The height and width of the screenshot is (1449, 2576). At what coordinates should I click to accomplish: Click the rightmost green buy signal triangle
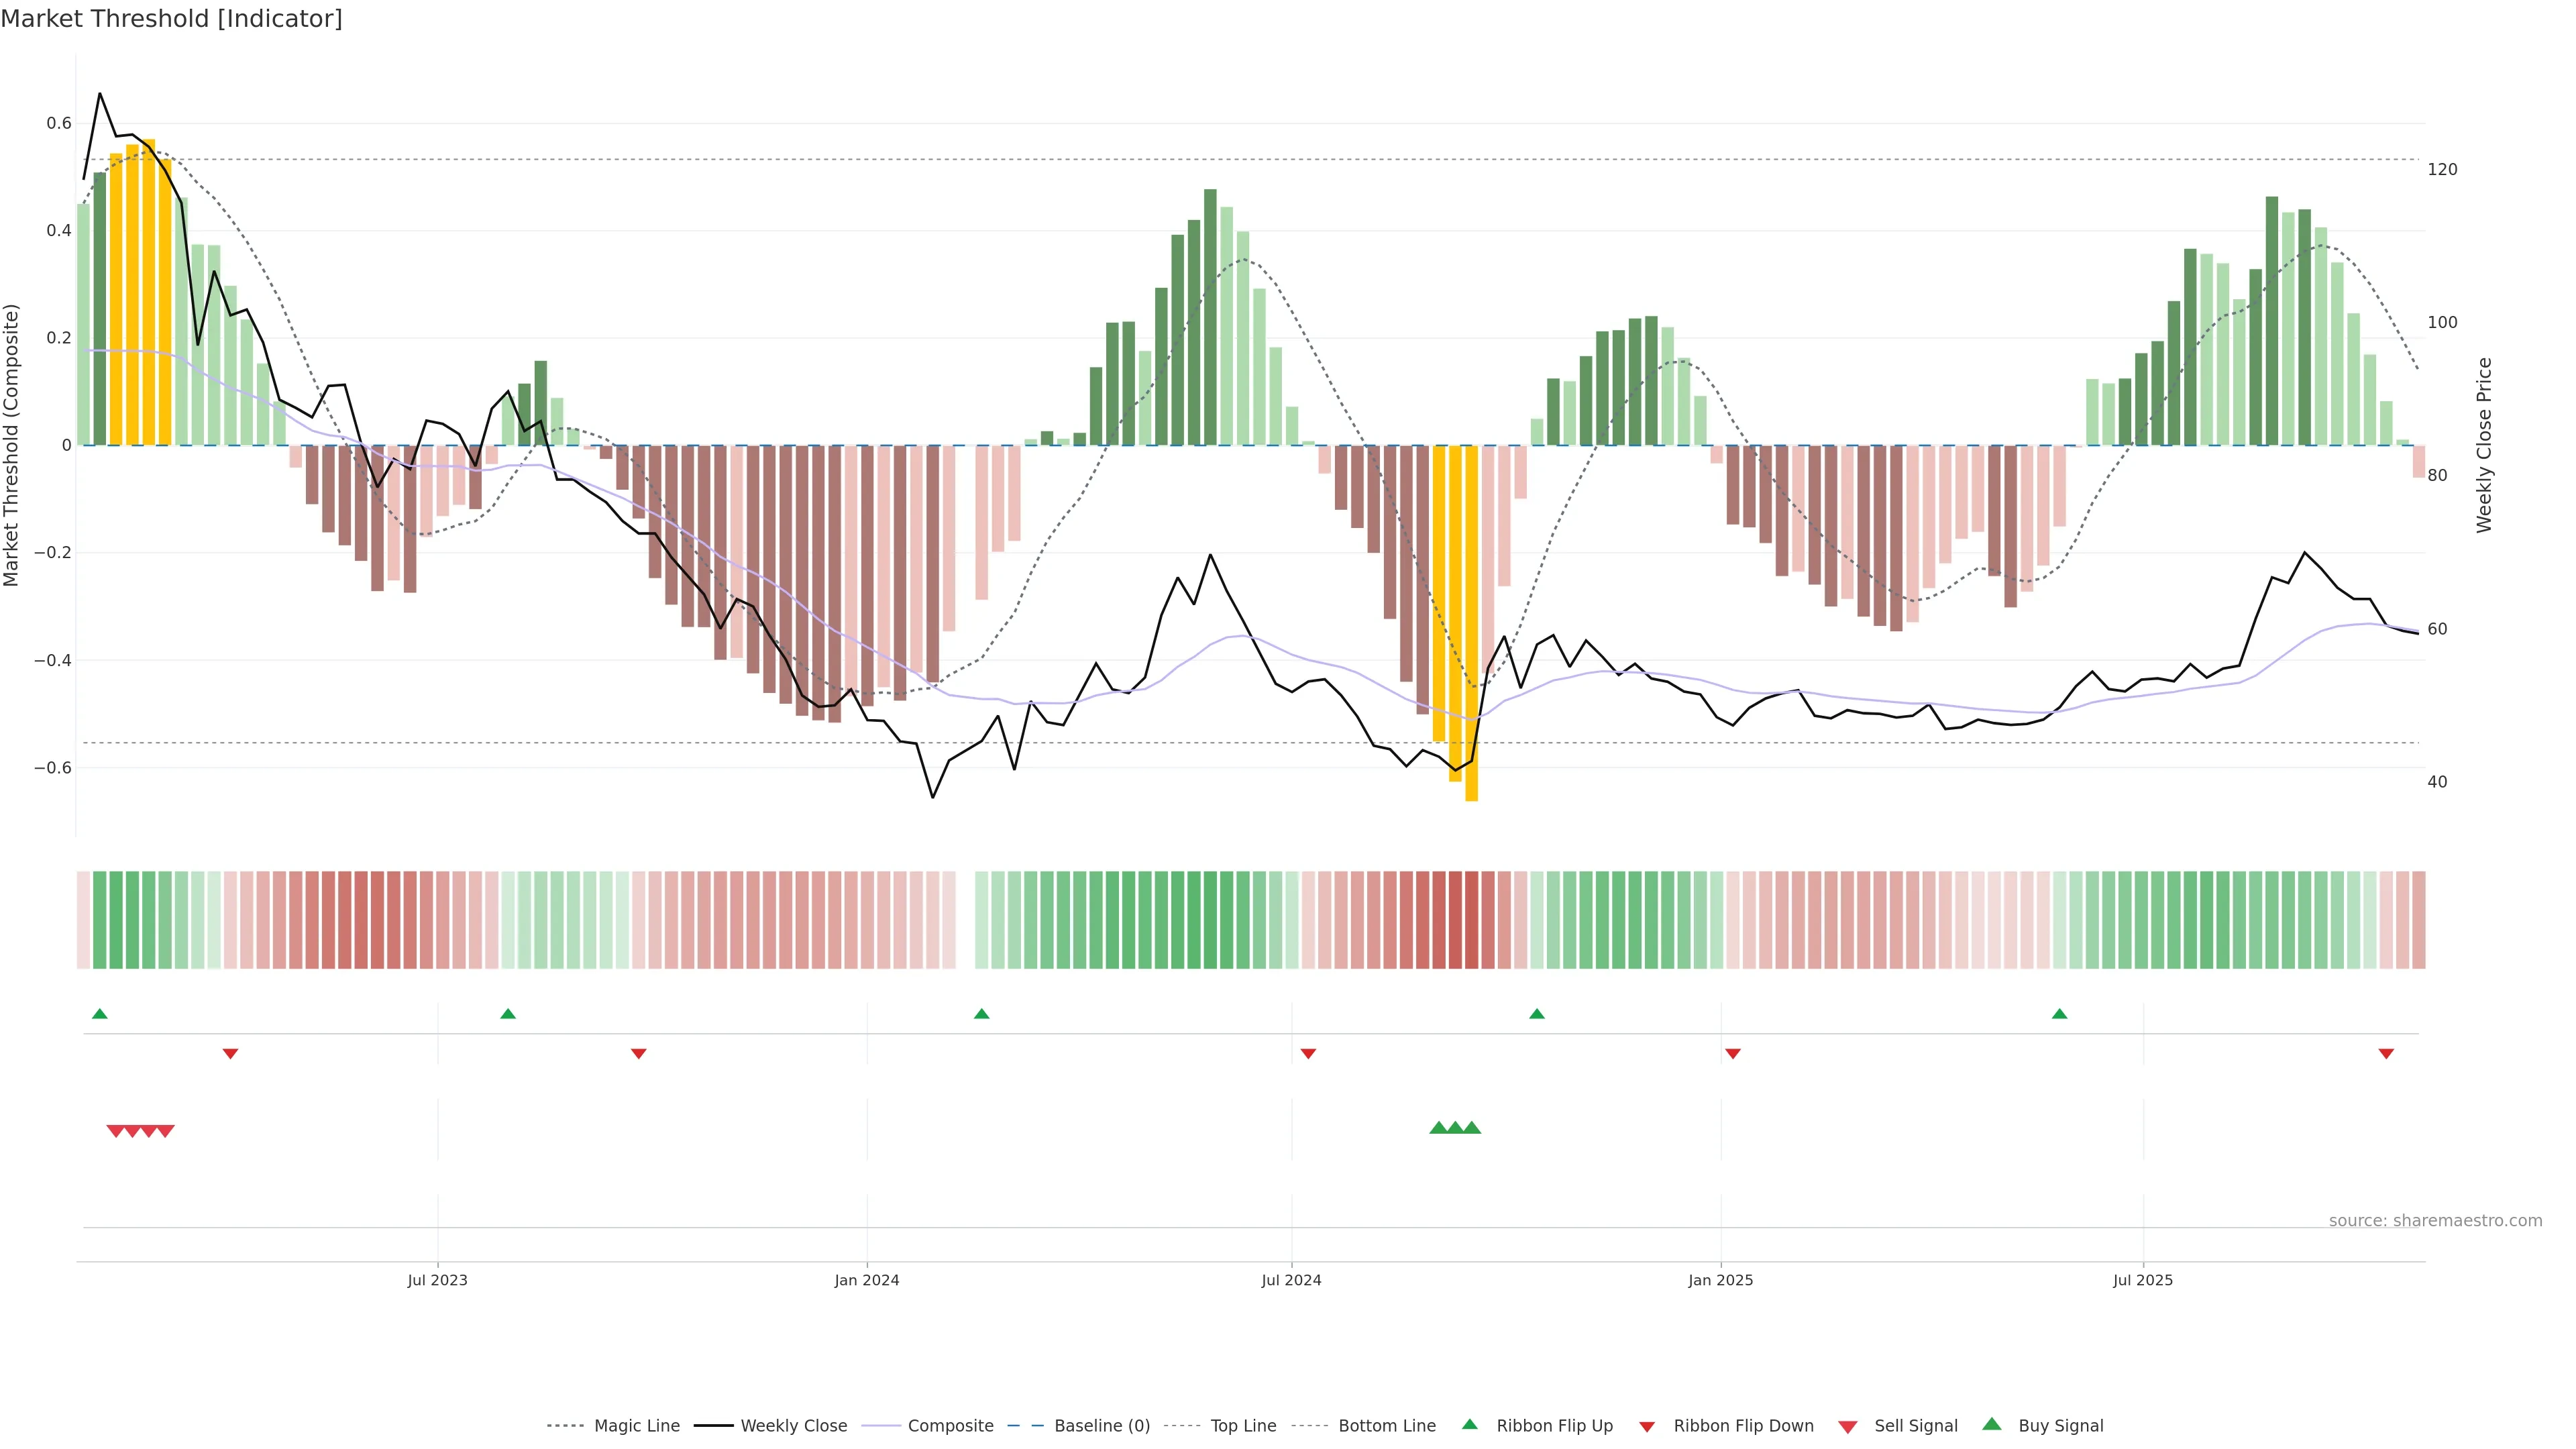click(x=1472, y=1128)
